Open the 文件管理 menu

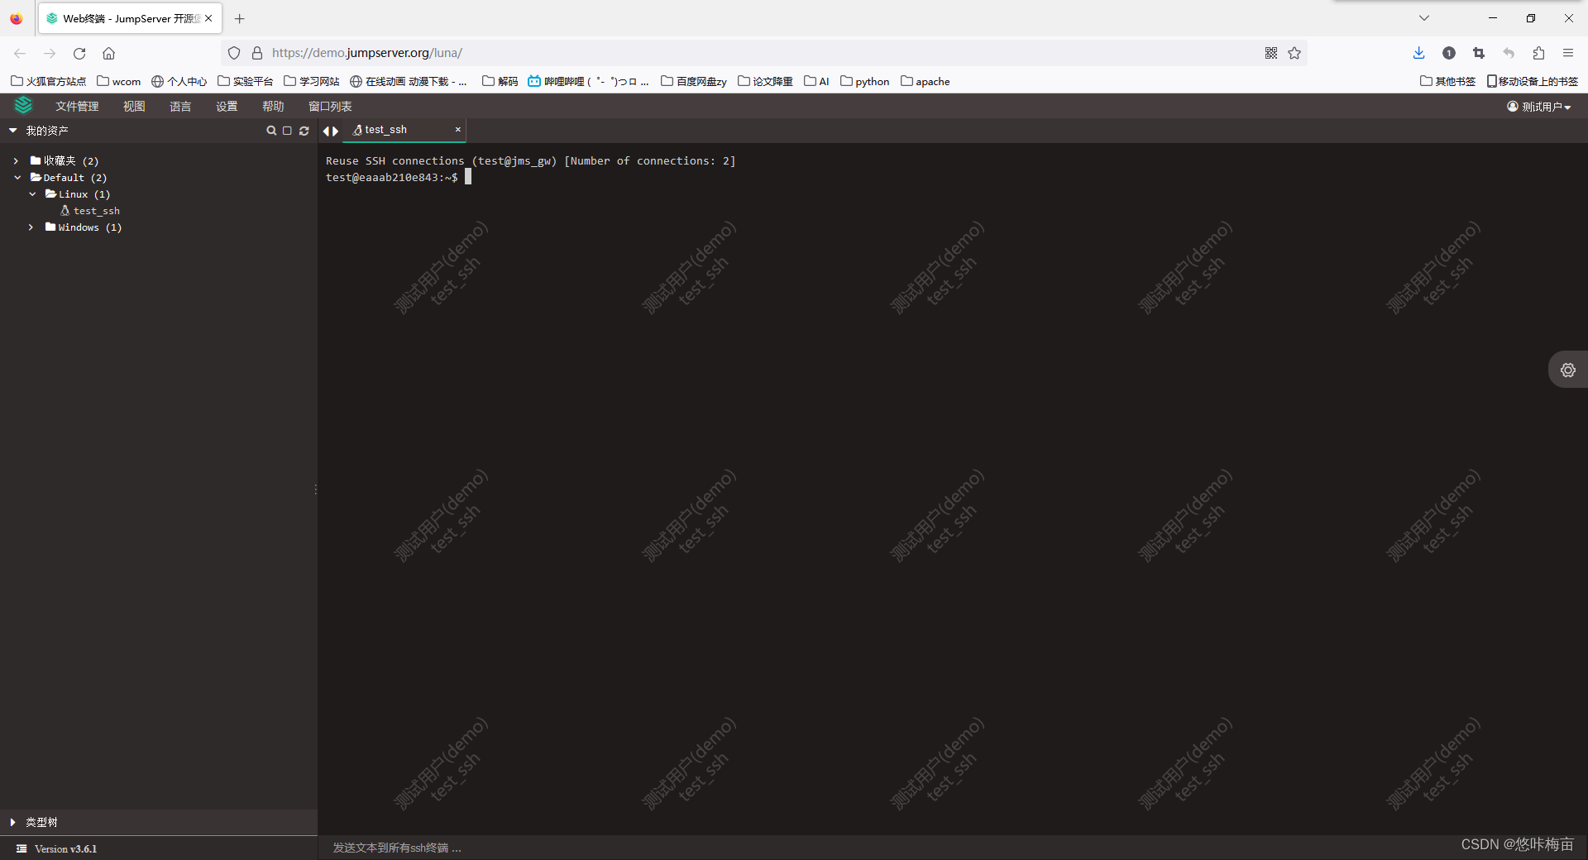click(77, 107)
